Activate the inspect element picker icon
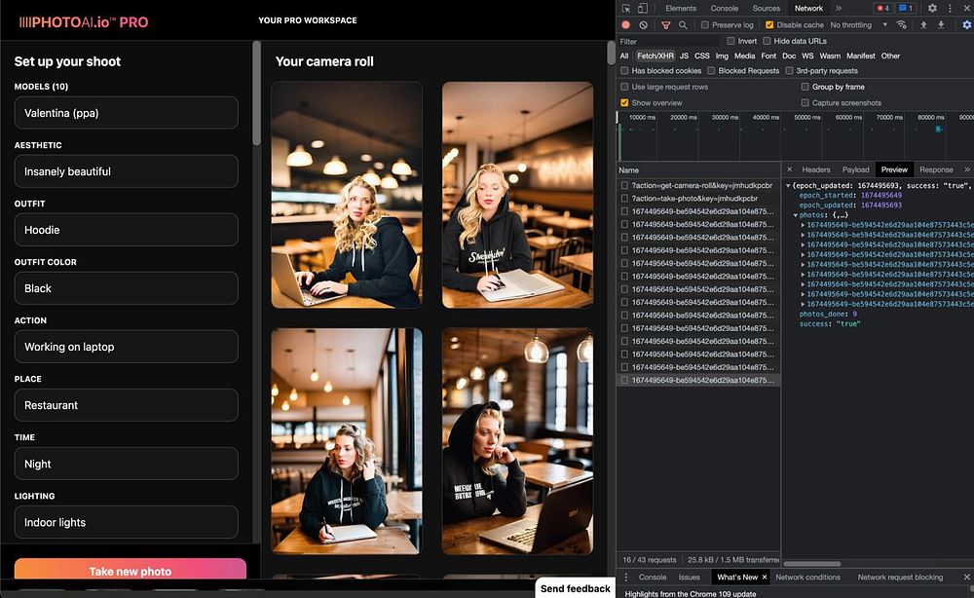 [x=626, y=8]
